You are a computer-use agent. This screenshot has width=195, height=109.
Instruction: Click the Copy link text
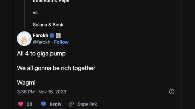[x=87, y=104]
